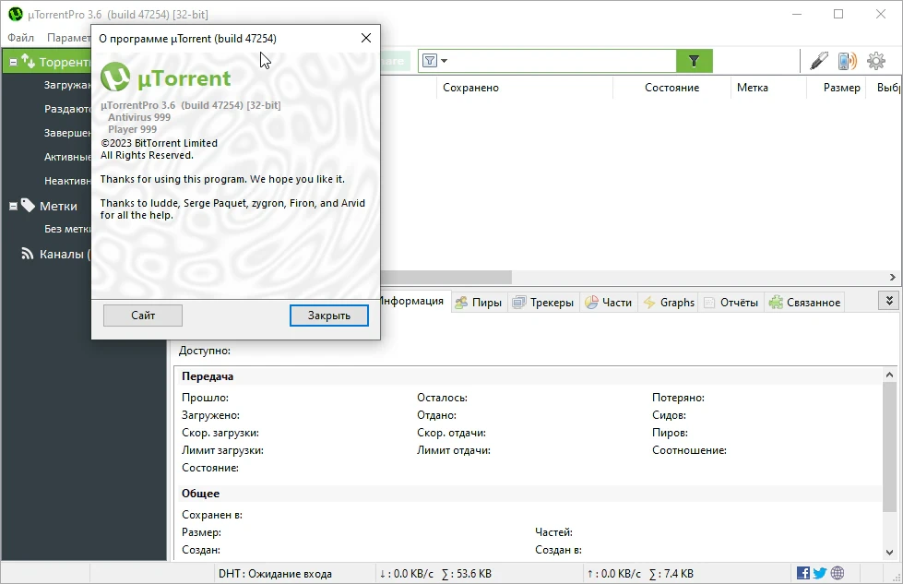Switch to the Пиры tab

[x=479, y=303]
